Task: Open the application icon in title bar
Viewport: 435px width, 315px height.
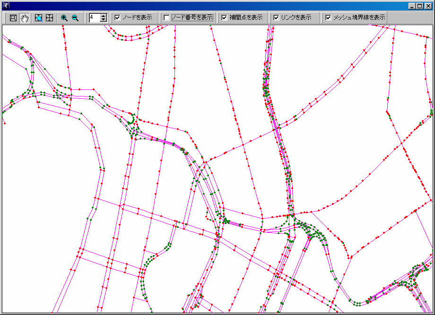Action: 6,6
